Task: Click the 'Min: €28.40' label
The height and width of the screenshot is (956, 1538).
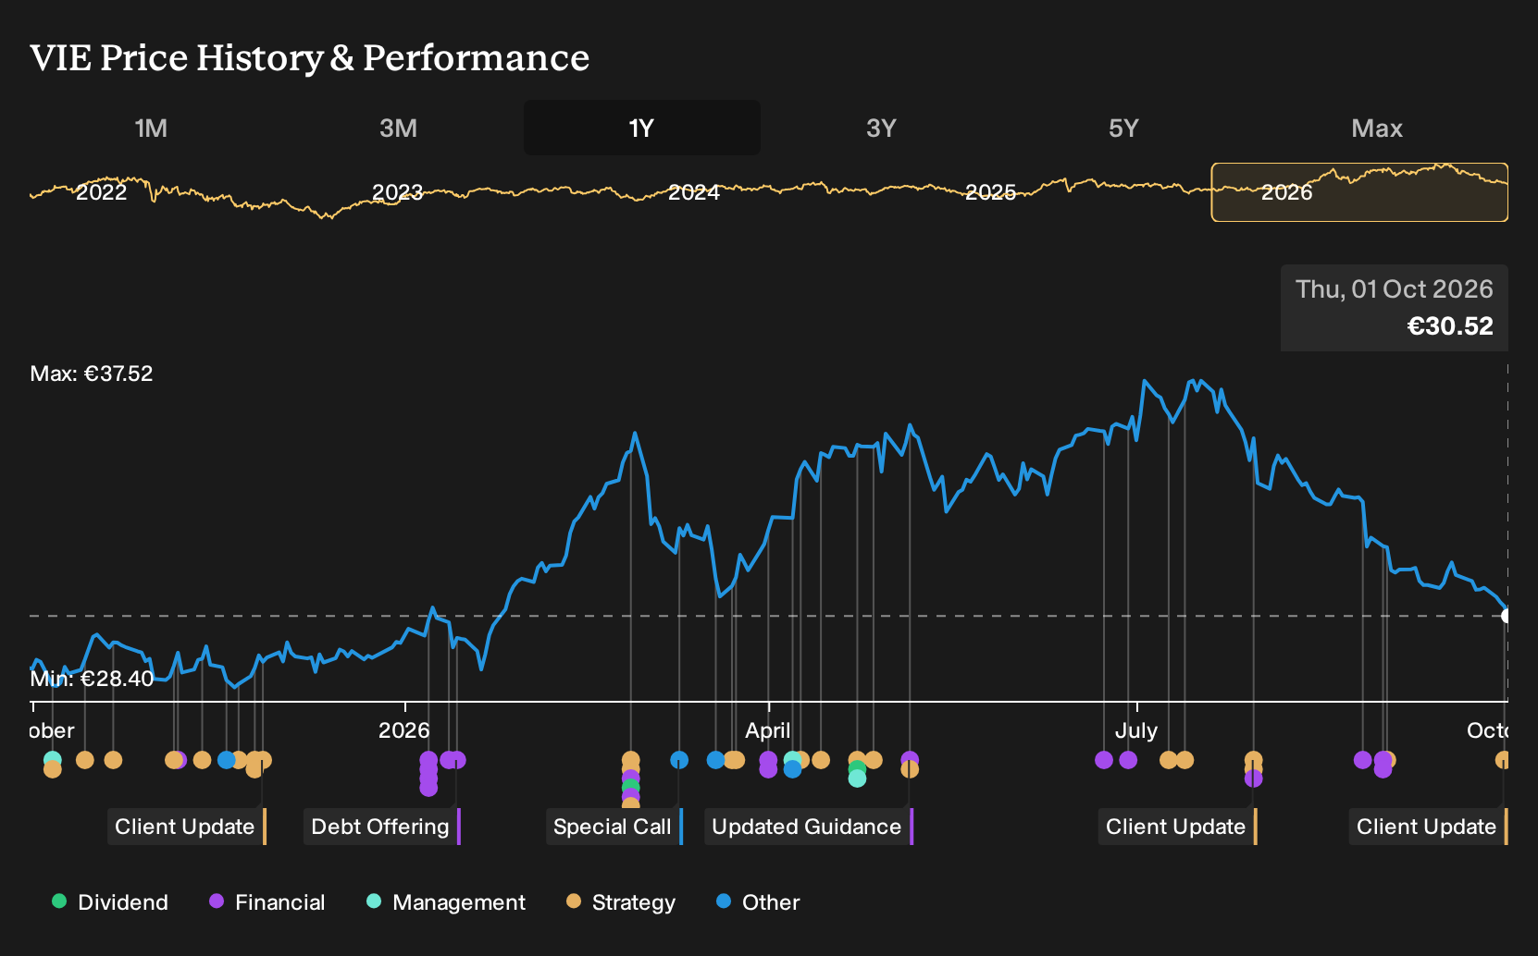Action: click(x=92, y=679)
